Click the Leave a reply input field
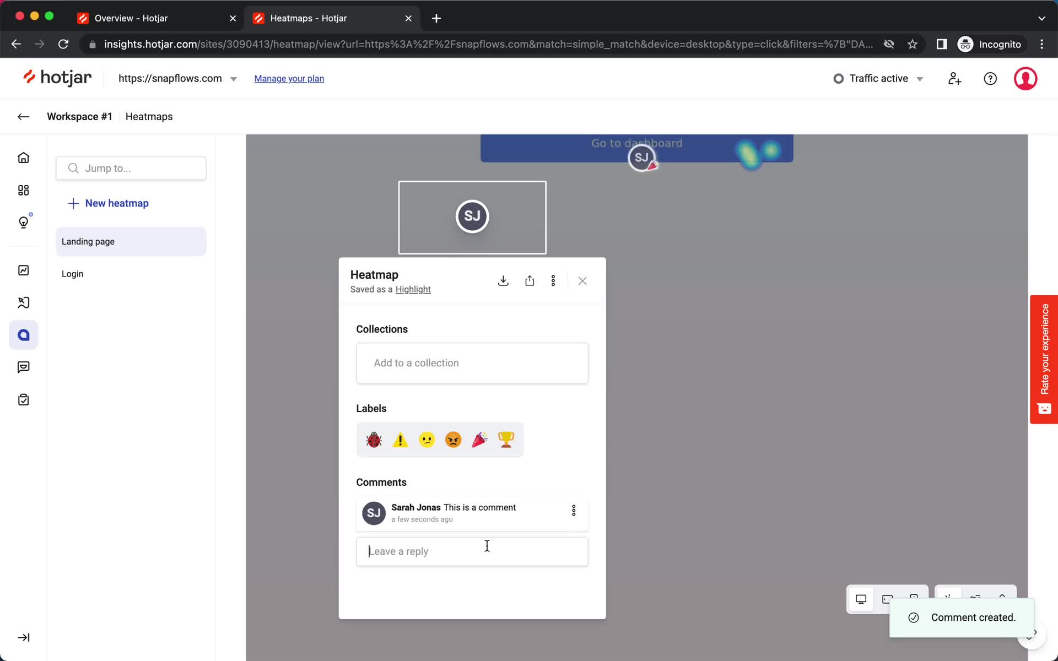The height and width of the screenshot is (661, 1058). pos(472,551)
